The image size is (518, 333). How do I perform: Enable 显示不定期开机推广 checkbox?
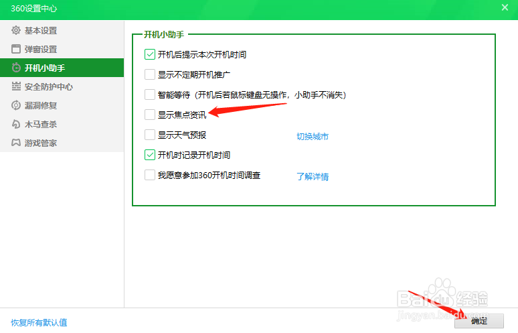click(x=150, y=74)
